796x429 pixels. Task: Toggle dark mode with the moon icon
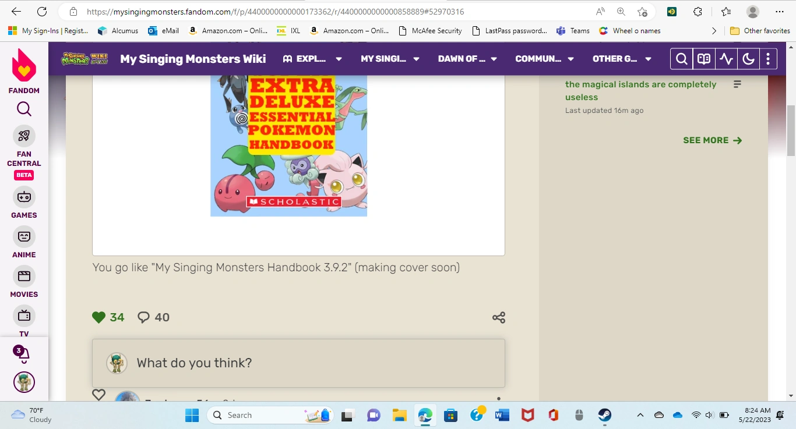pyautogui.click(x=748, y=58)
